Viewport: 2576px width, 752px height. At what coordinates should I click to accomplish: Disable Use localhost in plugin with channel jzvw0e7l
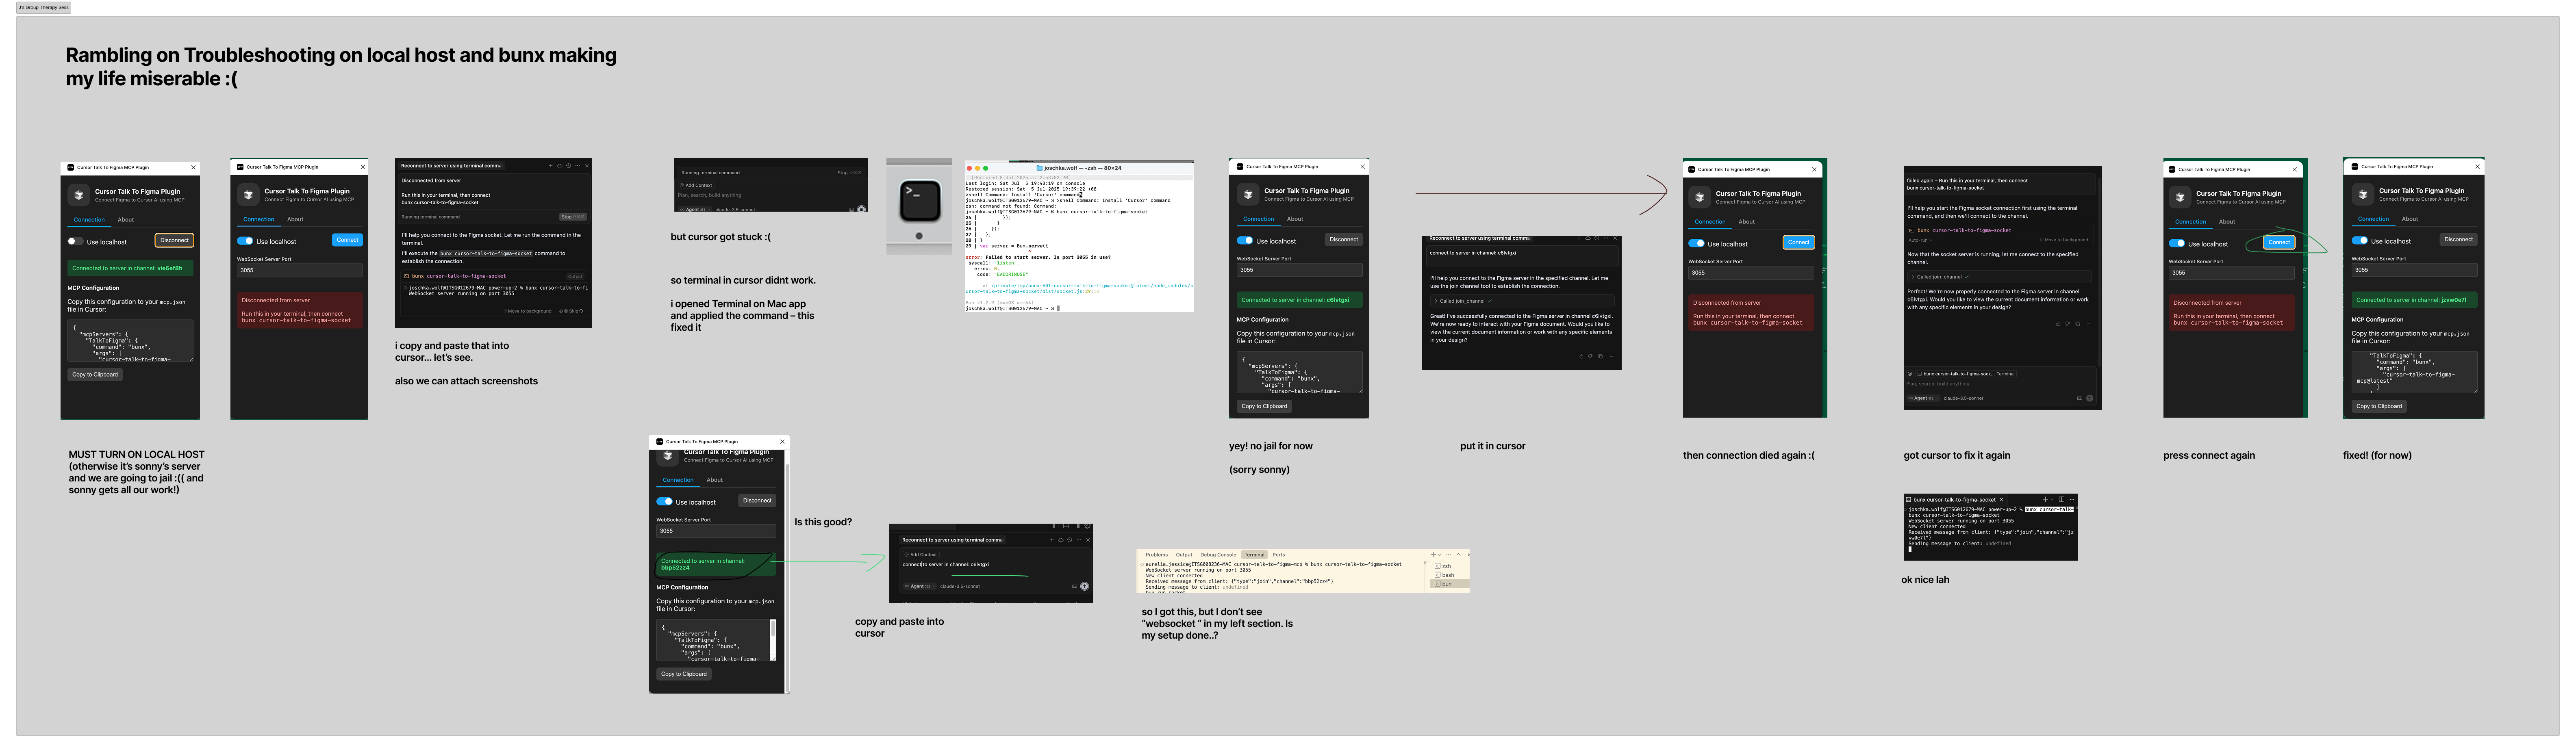[2360, 240]
